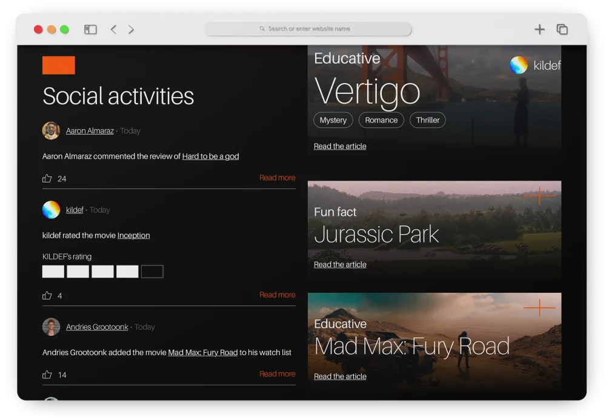Open the Inception movie link
606x417 pixels.
pos(133,235)
